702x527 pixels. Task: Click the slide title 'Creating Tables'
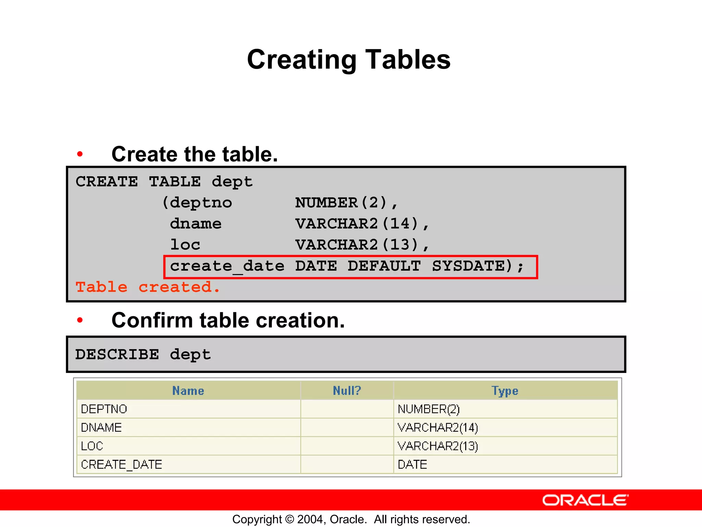349,59
